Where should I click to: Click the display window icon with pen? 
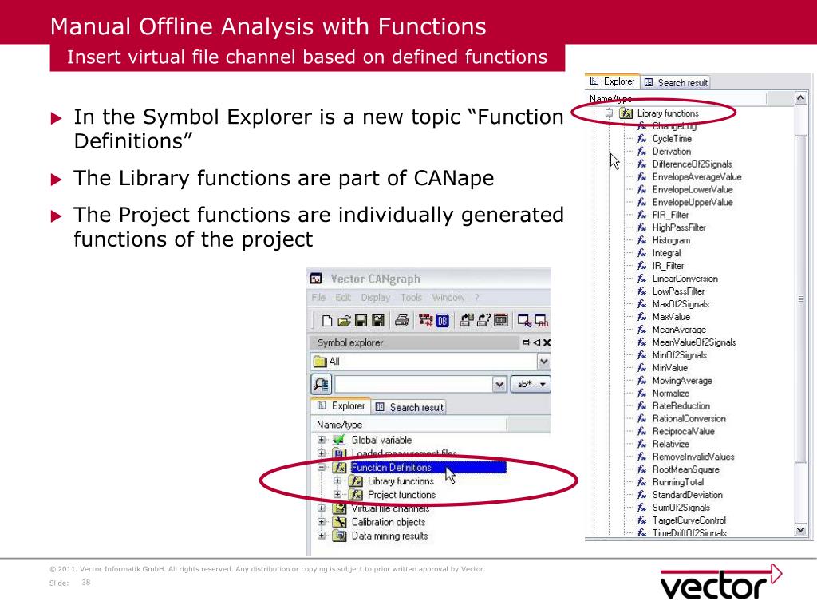pos(524,321)
